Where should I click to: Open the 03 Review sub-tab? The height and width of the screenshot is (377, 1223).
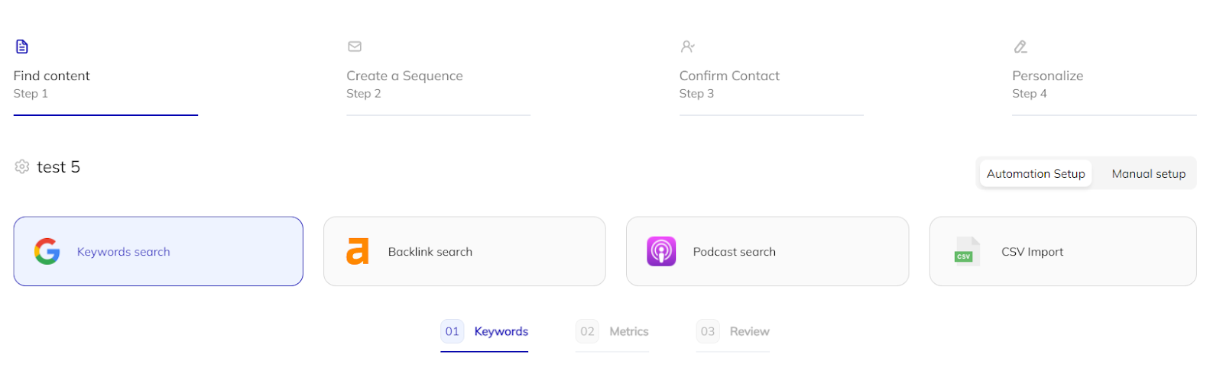pos(733,332)
